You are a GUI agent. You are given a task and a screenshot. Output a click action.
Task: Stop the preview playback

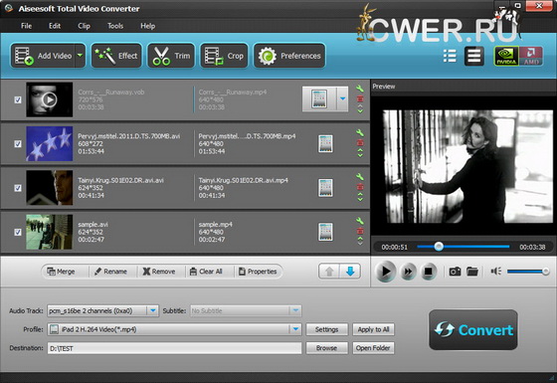point(429,272)
